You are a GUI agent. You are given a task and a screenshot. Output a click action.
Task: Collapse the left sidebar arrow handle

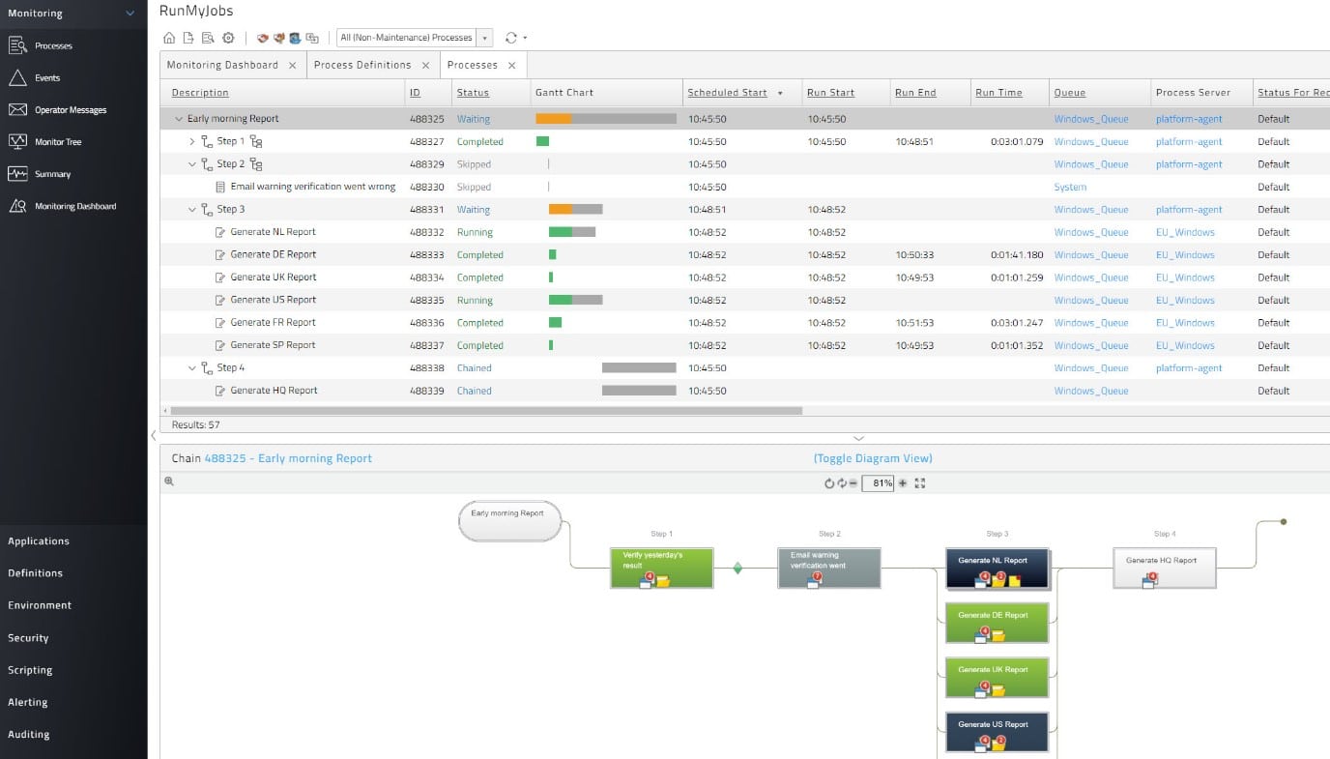coord(153,436)
